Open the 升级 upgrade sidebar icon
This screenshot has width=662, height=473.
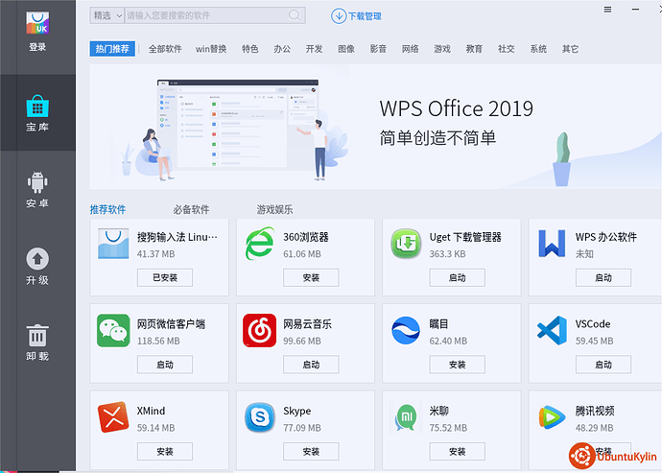[x=37, y=259]
